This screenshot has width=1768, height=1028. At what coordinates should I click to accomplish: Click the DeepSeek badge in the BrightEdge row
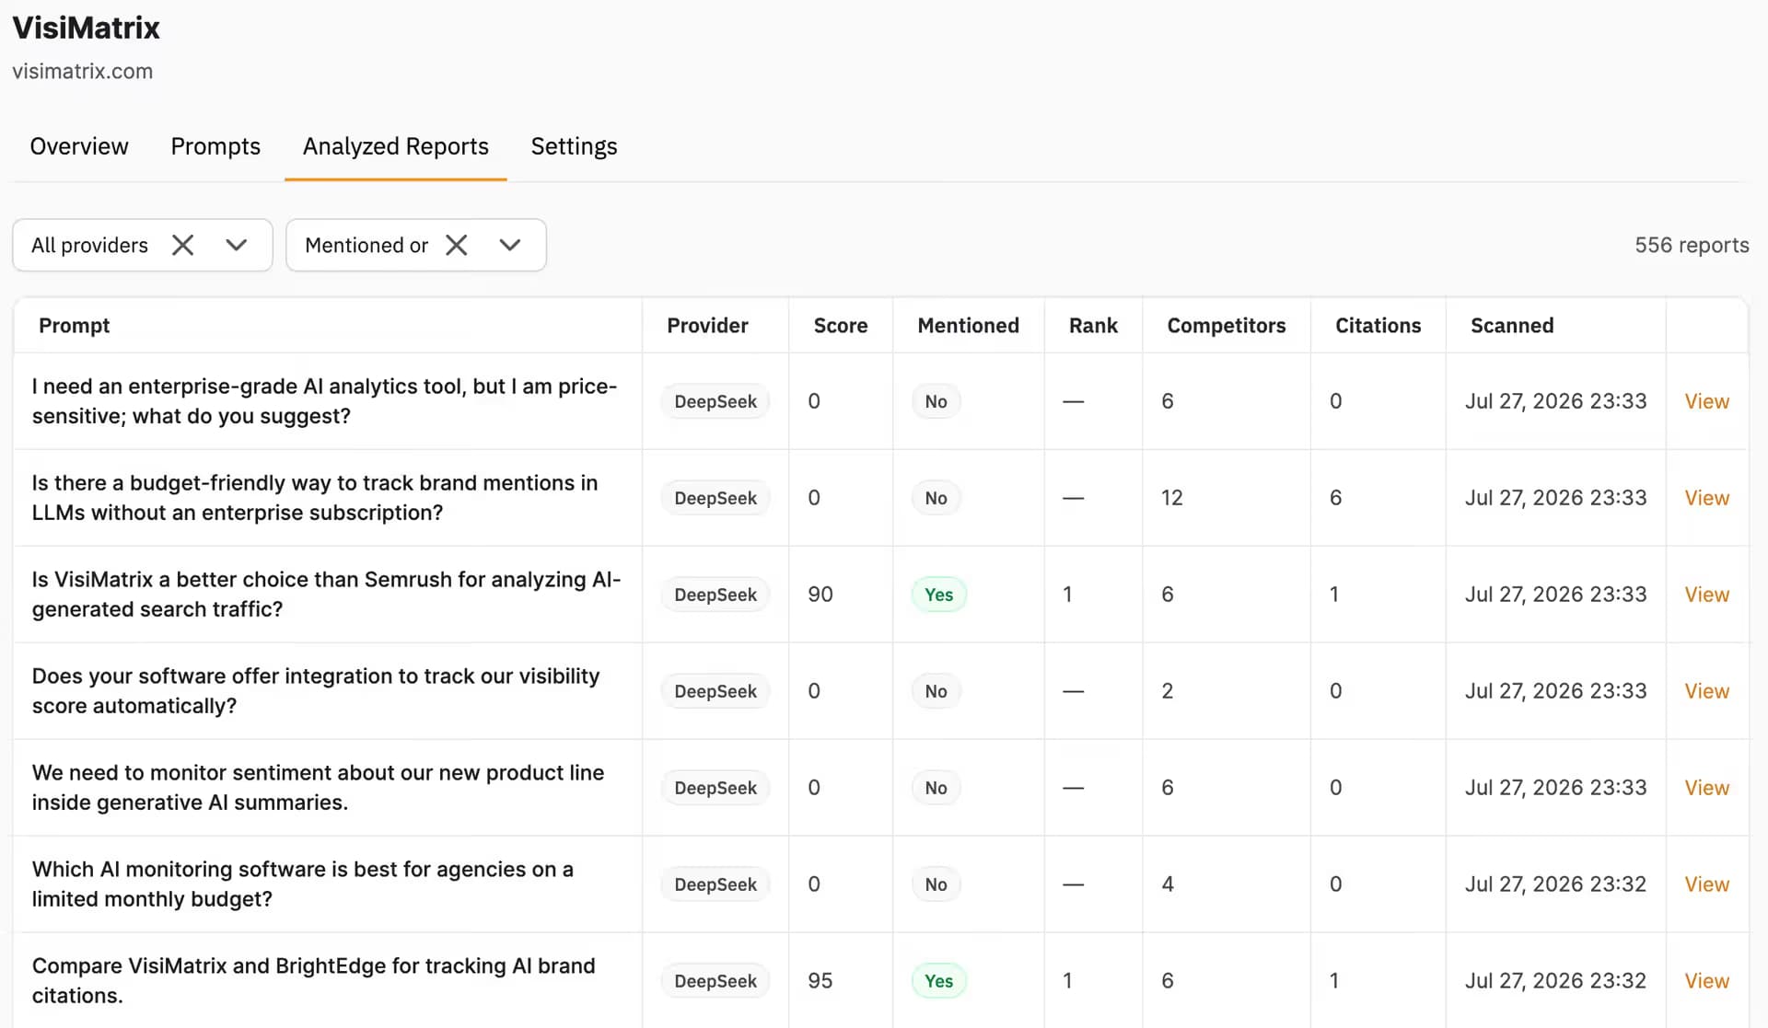click(715, 981)
